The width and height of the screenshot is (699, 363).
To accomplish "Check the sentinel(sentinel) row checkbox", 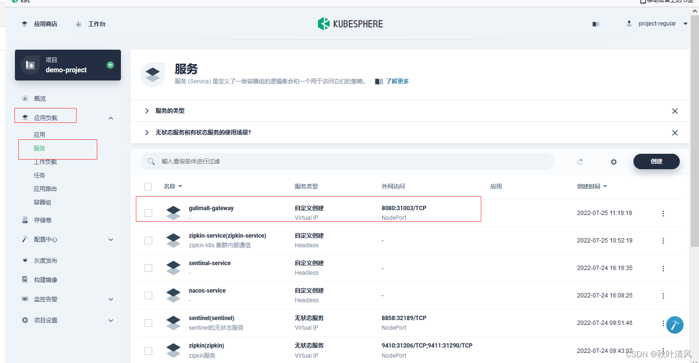I will [x=148, y=323].
